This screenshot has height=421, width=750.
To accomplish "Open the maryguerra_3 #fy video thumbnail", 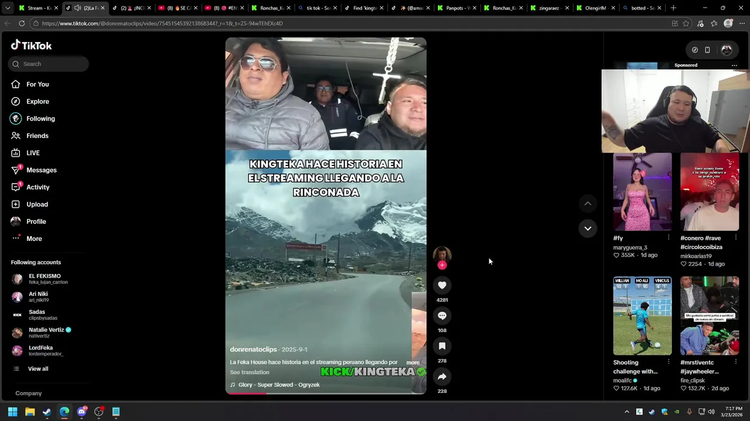I will pos(642,192).
